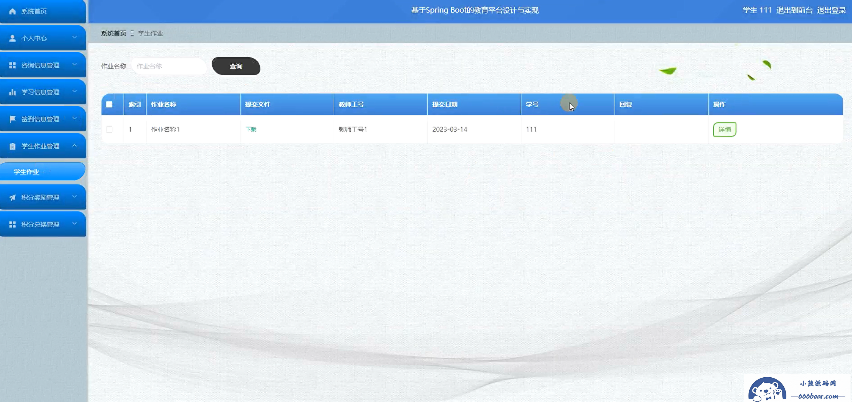The width and height of the screenshot is (852, 402).
Task: Click the grid icon beside 积分兑换管理
Action: (13, 225)
